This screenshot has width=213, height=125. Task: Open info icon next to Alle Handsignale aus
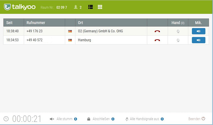point(162,119)
